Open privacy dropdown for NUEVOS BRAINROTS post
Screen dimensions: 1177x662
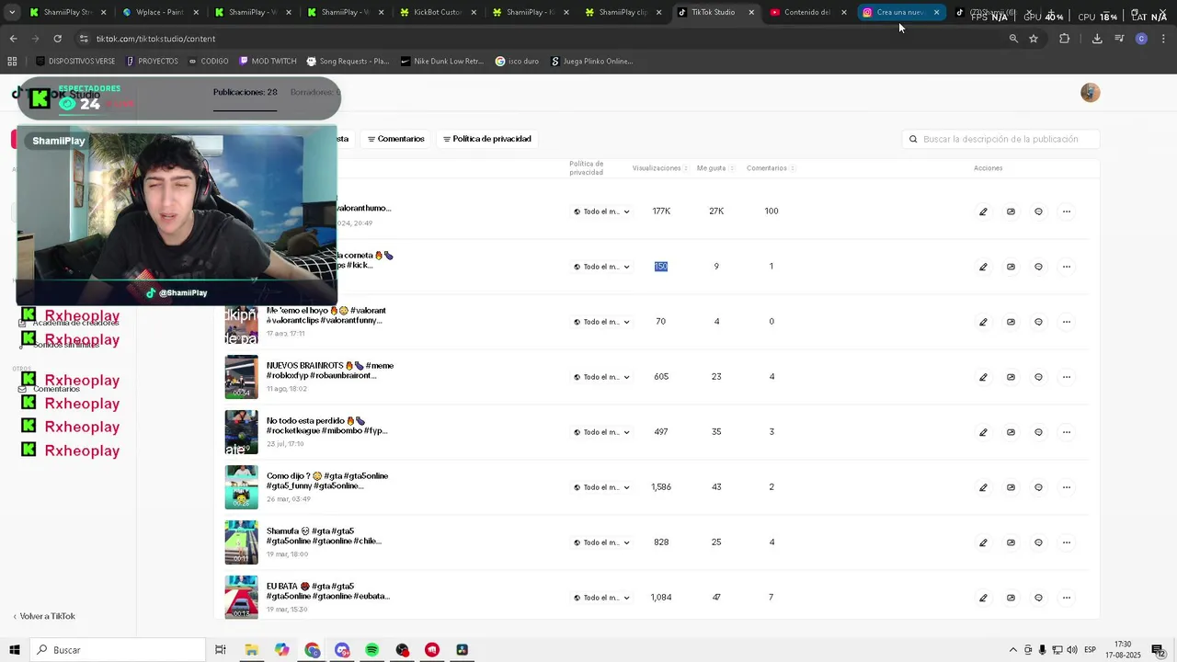tap(601, 377)
